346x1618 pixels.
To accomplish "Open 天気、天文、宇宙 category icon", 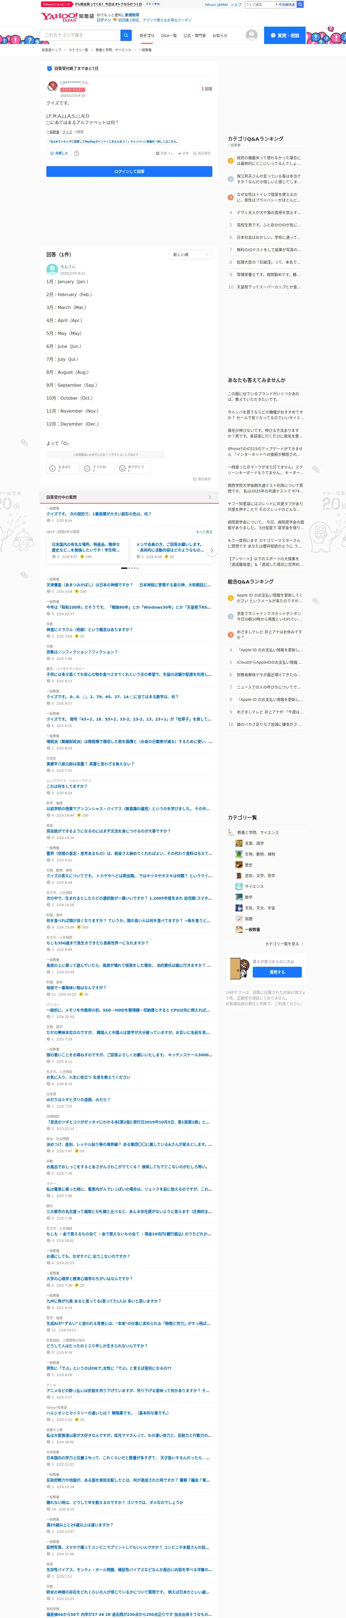I will coord(239,908).
